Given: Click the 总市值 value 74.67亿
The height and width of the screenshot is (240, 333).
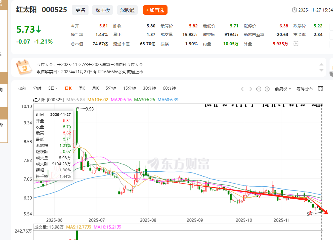Looking at the screenshot, I should click(100, 44).
